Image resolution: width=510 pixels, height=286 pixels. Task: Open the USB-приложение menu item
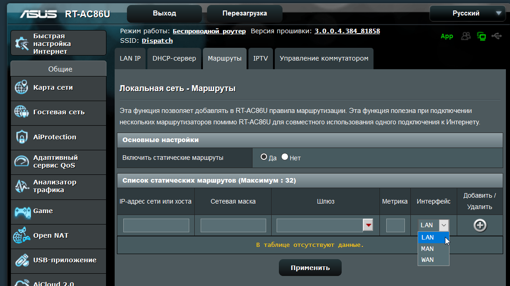pos(59,261)
